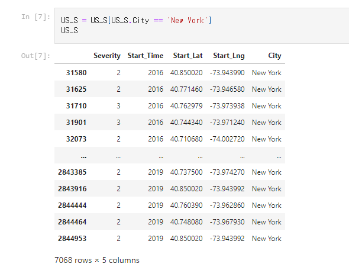349x273 pixels.
Task: Click row index 31710
Action: coord(76,106)
